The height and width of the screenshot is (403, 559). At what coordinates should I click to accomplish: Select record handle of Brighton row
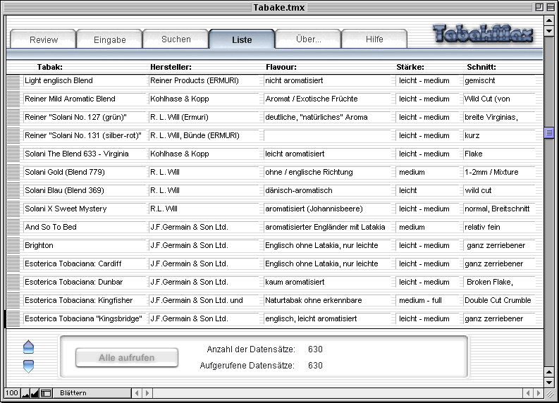coord(13,247)
